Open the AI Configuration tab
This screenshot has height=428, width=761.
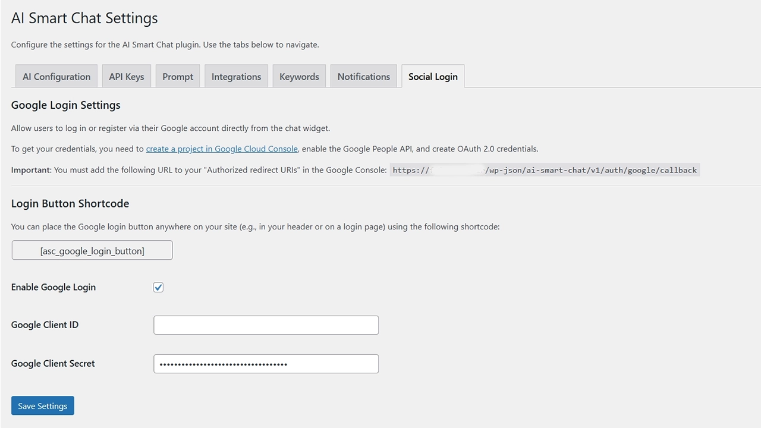tap(56, 77)
